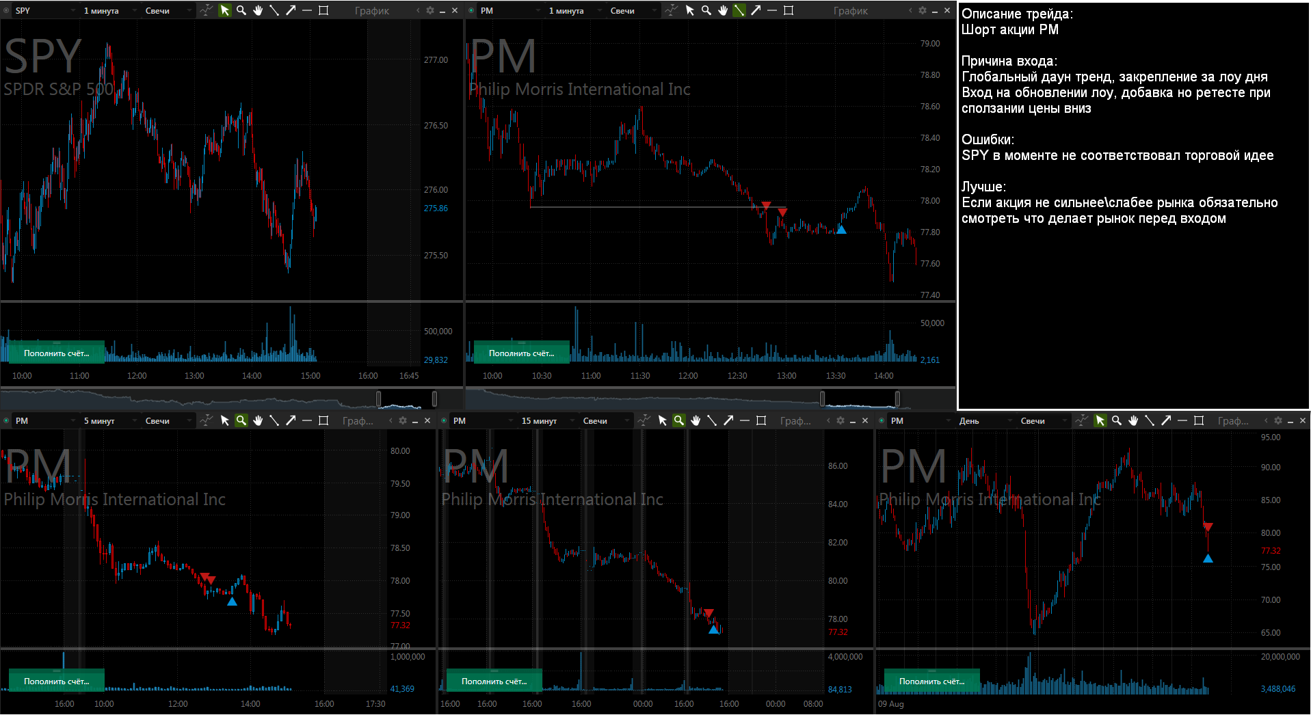
Task: Open the '1 минута' timeframe dropdown in PM chart
Action: [x=574, y=10]
